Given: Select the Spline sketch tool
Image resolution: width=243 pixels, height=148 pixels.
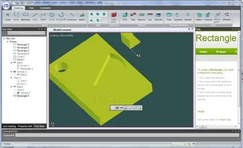Looking at the screenshot, I should coord(43,17).
